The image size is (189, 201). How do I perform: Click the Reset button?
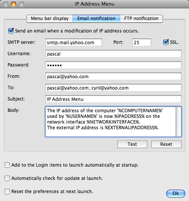166,144
